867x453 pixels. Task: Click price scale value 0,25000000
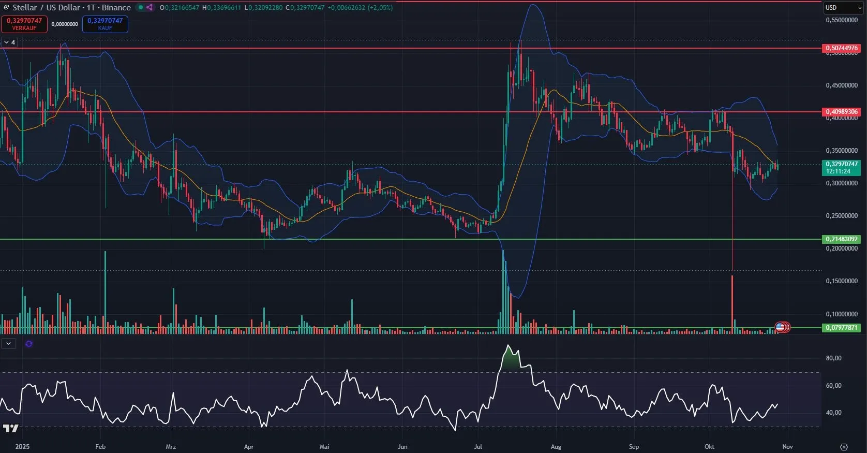point(842,216)
